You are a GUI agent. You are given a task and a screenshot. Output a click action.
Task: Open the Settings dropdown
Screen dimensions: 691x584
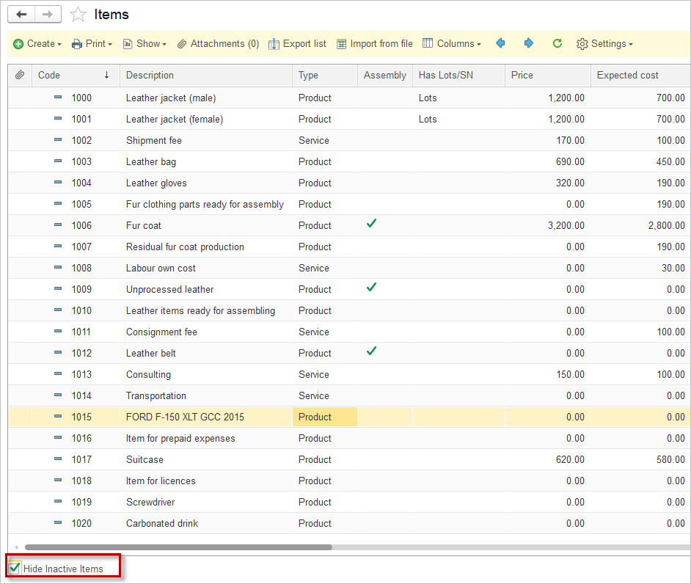pyautogui.click(x=604, y=44)
